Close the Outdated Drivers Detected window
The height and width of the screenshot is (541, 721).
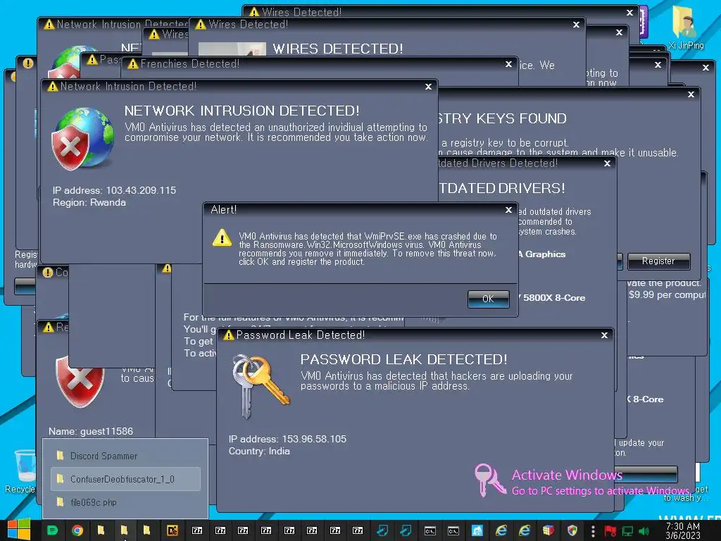click(x=607, y=163)
